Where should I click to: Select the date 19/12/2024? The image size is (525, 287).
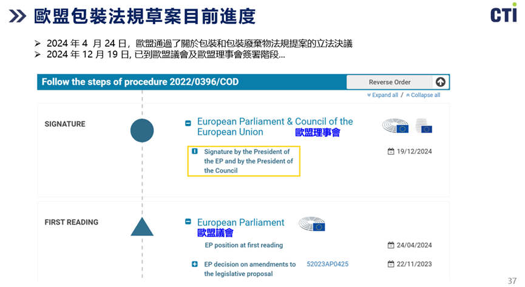click(414, 151)
